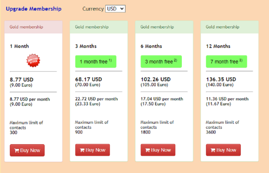The width and height of the screenshot is (269, 173).
Task: Click the 7 month free badge
Action: (226, 61)
